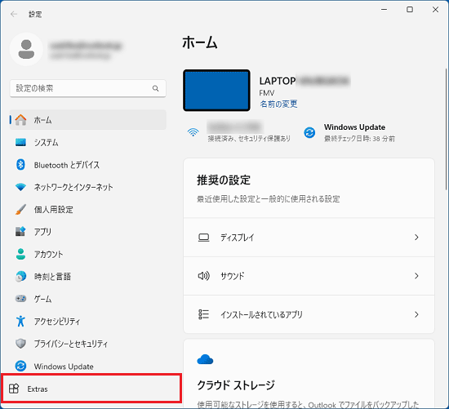The height and width of the screenshot is (409, 449).
Task: Open アクセシビリティ in the sidebar
Action: pyautogui.click(x=88, y=321)
